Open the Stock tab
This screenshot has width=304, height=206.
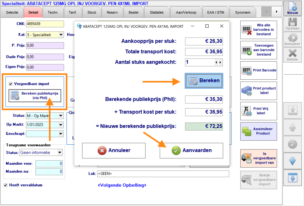pos(92,12)
